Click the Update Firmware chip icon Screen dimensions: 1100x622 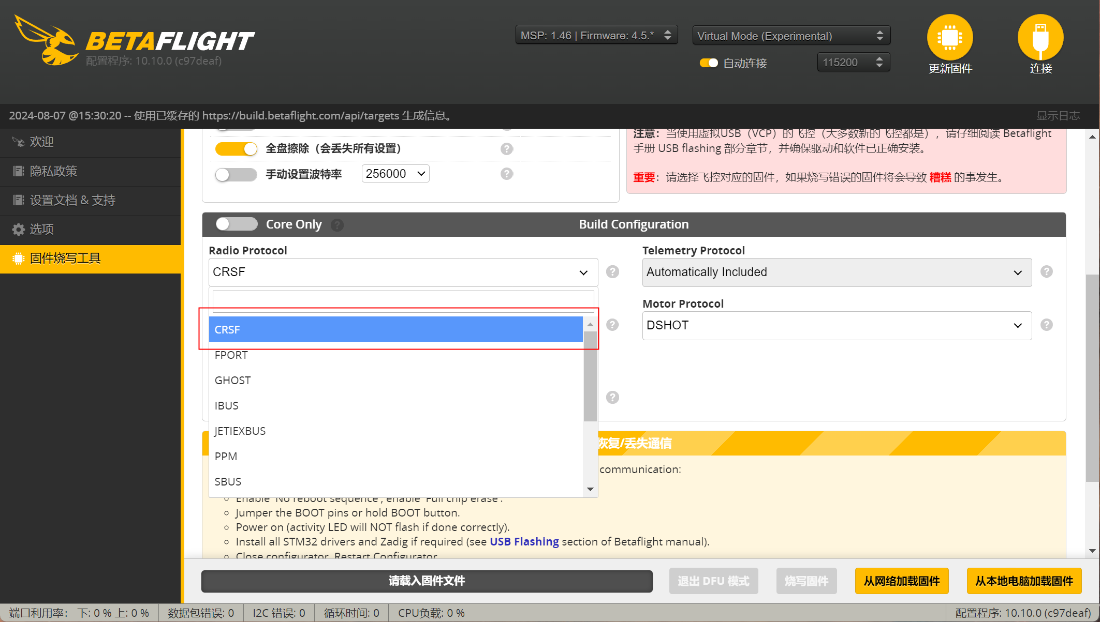click(950, 37)
